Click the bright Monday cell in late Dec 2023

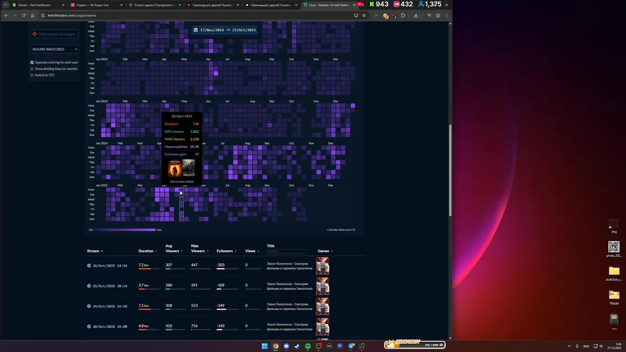click(353, 106)
